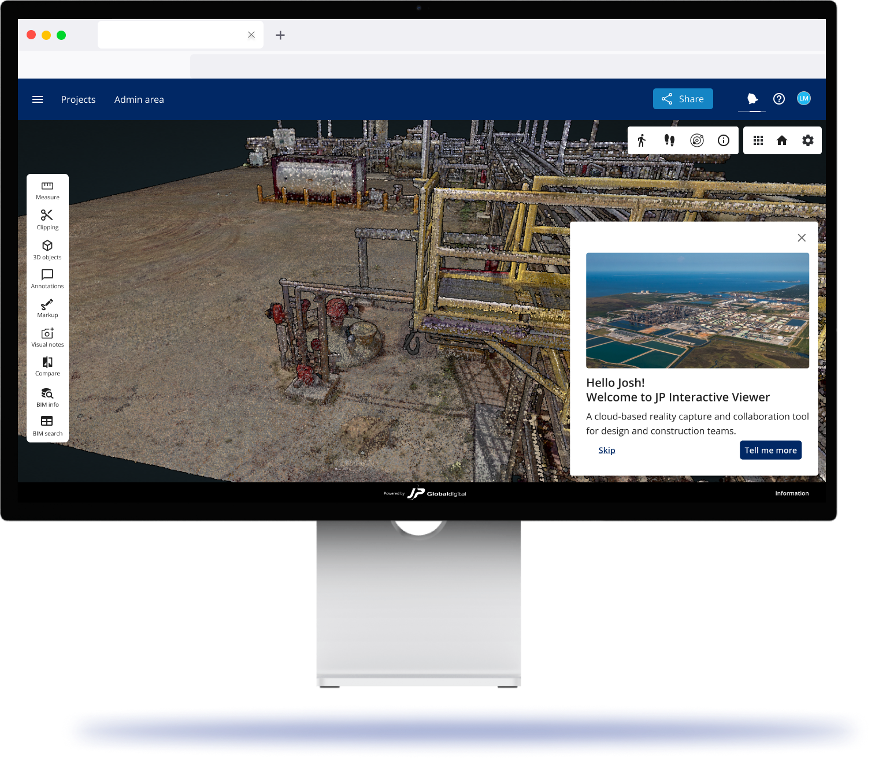The image size is (875, 759).
Task: Toggle the footprints icon in toolbar
Action: coord(669,140)
